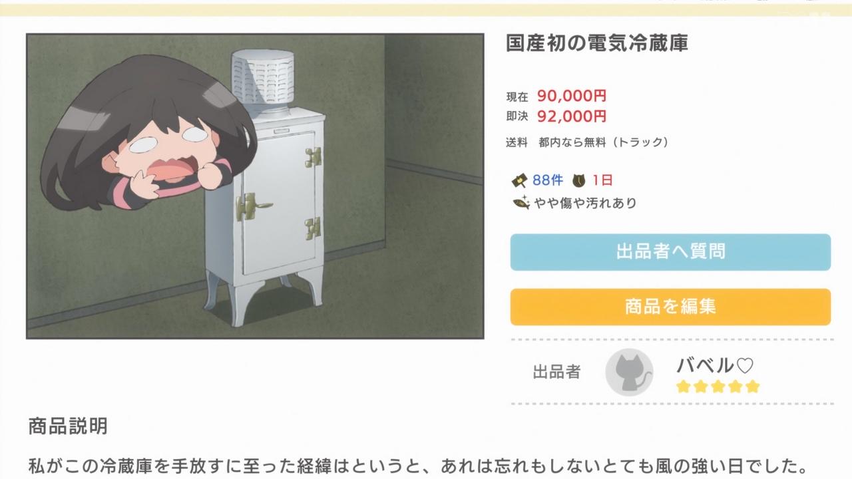
Task: Click the 出品者へ質問 button
Action: (x=670, y=252)
